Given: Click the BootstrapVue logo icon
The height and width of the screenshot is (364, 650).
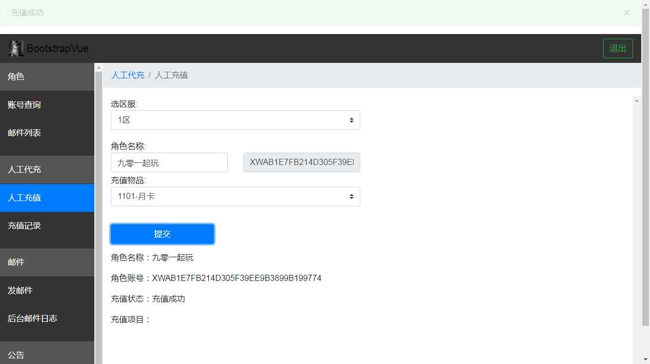Looking at the screenshot, I should click(15, 48).
